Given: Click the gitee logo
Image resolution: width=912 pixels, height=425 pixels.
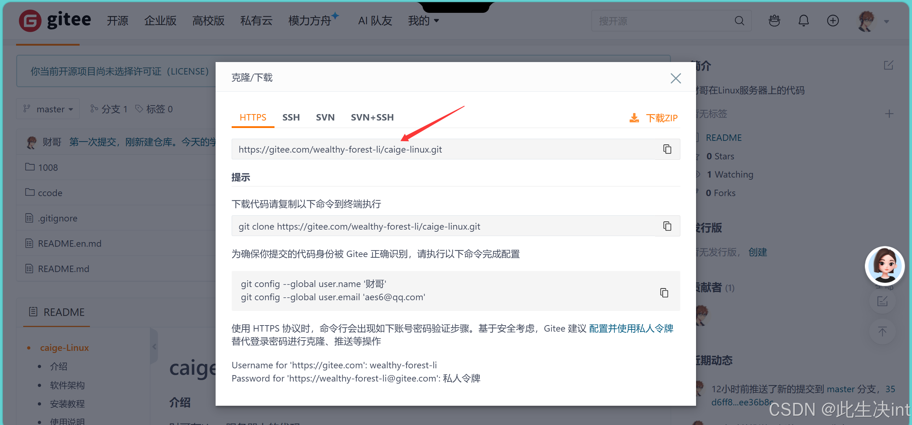Looking at the screenshot, I should (55, 20).
